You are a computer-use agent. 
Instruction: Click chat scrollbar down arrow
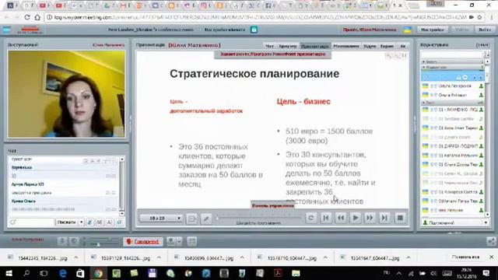click(121, 214)
